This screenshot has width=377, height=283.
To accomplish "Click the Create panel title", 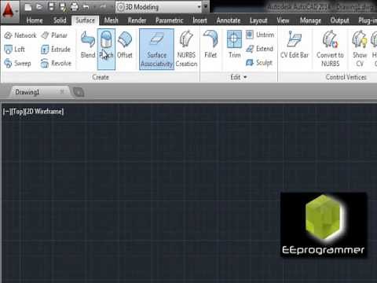I will tap(101, 77).
